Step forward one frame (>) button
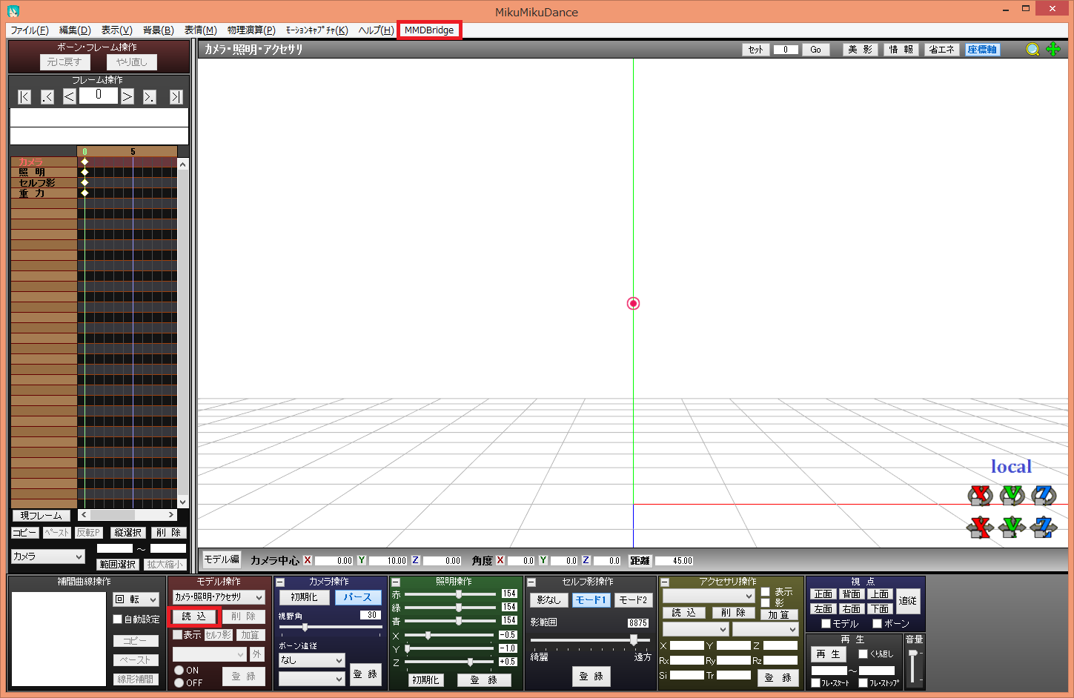The image size is (1074, 698). tap(127, 97)
